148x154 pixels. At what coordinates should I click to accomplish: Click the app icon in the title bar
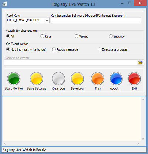[x=4, y=4]
